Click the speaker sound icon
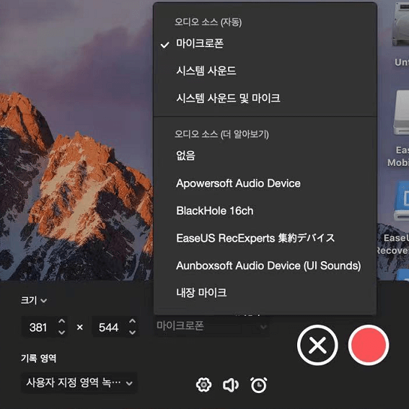 pos(231,384)
